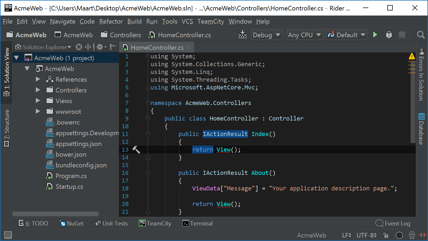The image size is (428, 241).
Task: Click the Solution Explorer horizontal scrollbar
Action: (x=55, y=214)
